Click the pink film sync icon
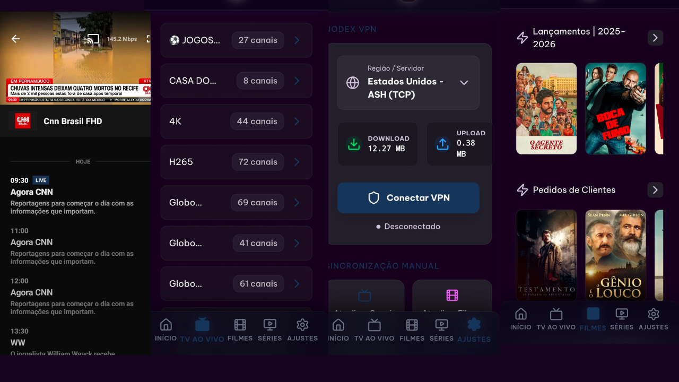The image size is (679, 382). [x=452, y=295]
